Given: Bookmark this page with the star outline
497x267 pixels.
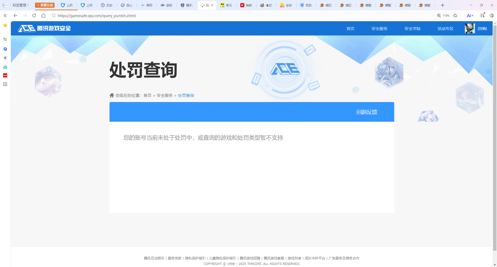Looking at the screenshot, I should tap(455, 16).
